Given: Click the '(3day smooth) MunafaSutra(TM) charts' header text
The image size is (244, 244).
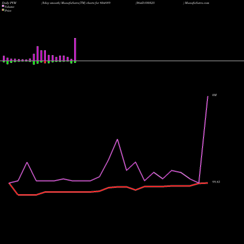Looking at the screenshot, I should (68, 3).
